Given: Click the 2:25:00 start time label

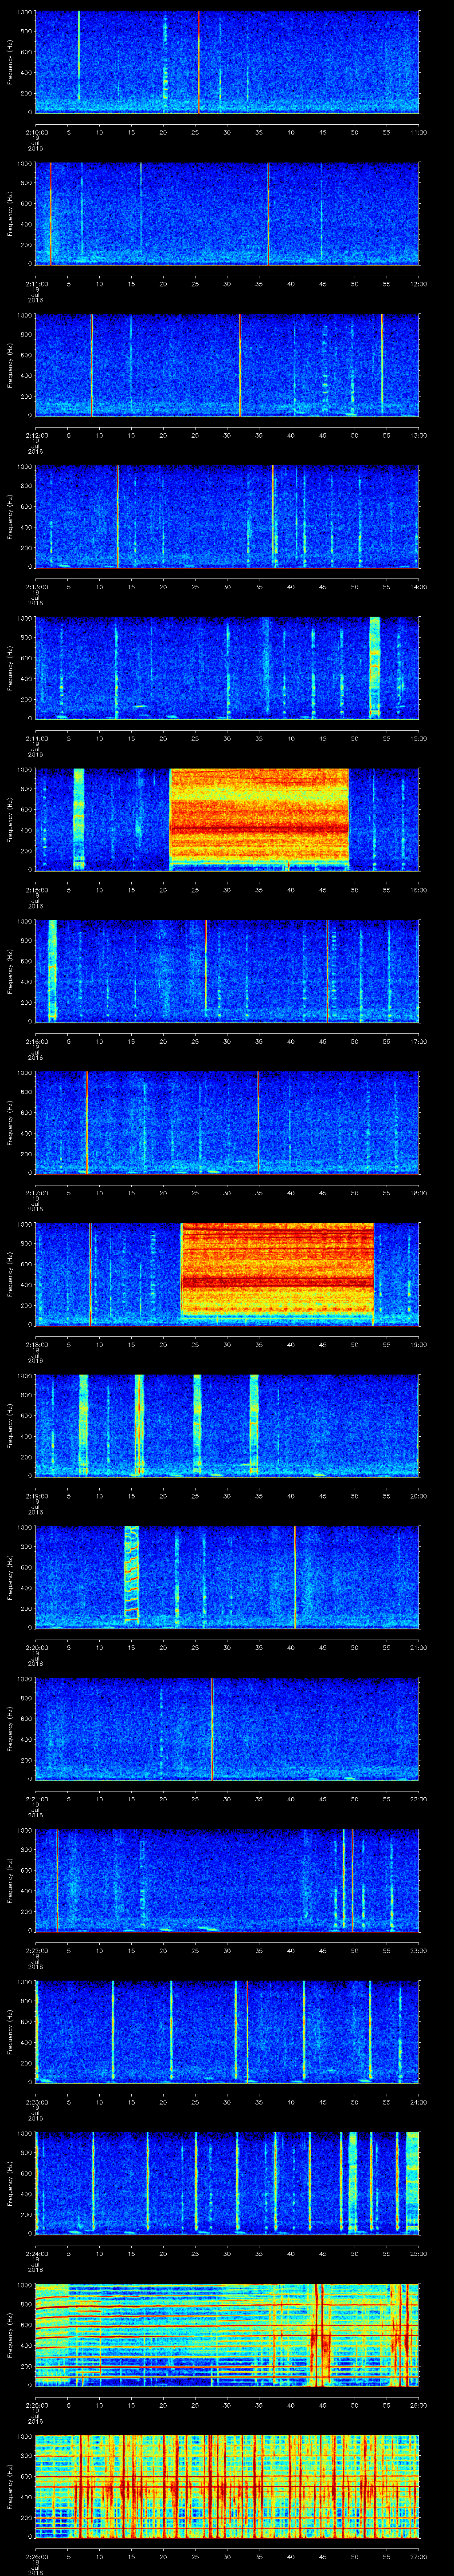Looking at the screenshot, I should click(x=36, y=2405).
